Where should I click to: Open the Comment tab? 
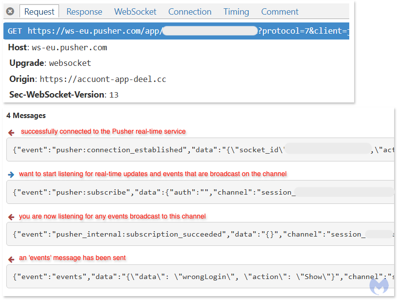click(279, 12)
